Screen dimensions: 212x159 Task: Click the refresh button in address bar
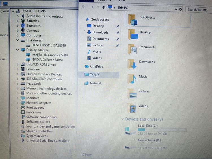(x=180, y=9)
